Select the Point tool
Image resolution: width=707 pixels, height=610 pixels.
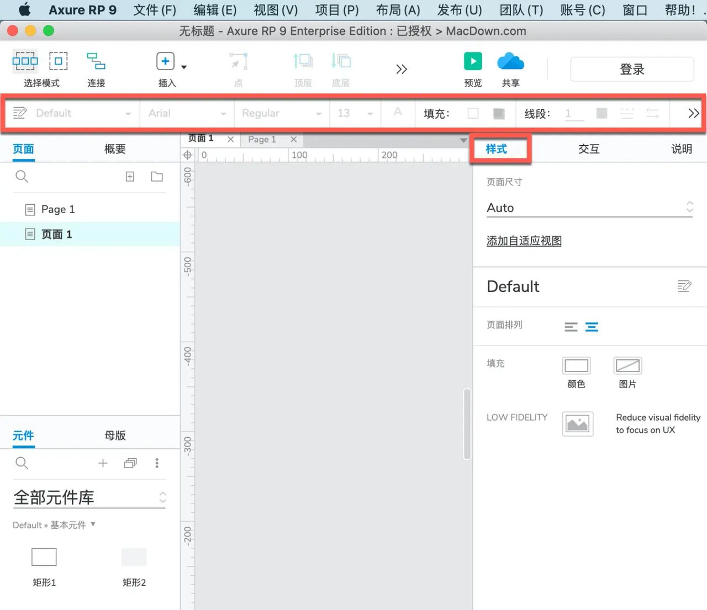[x=238, y=61]
